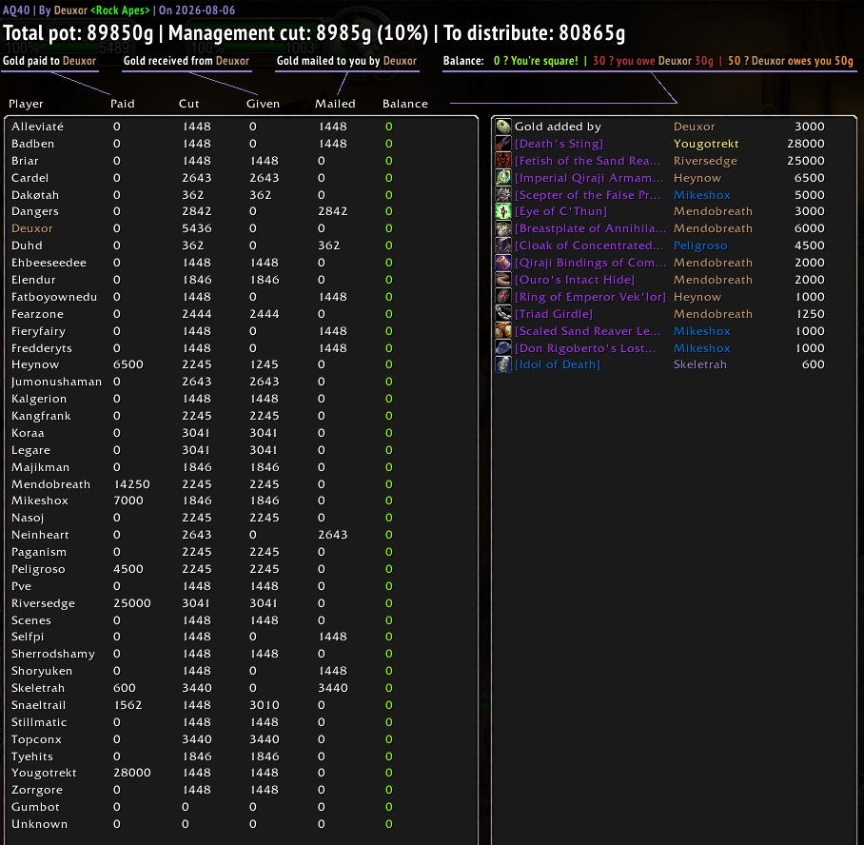The width and height of the screenshot is (864, 845).
Task: Open the [Eye of C'Thun] item link
Action: 561,211
